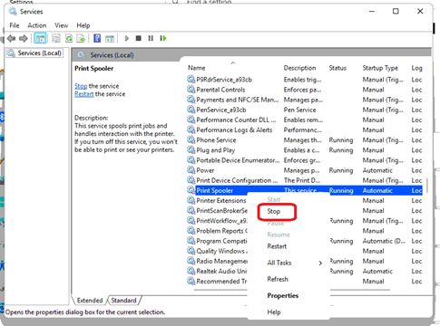Screen dimensions: 440x326
Task: Switch to the Standard tab
Action: click(x=123, y=301)
